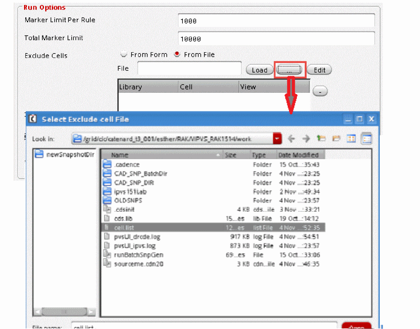Click the Look in path combo box

tap(176, 139)
